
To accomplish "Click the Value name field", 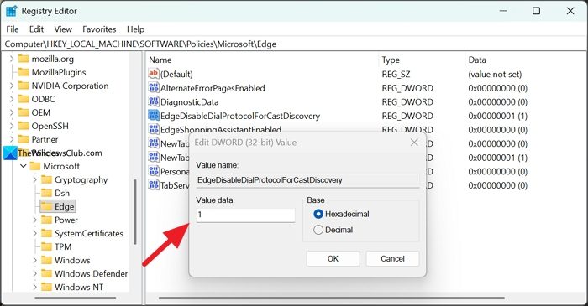I will tap(307, 180).
